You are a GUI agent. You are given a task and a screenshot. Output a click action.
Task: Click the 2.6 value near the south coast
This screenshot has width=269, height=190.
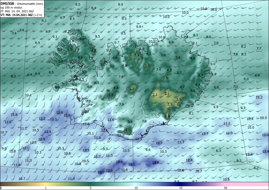167,116
